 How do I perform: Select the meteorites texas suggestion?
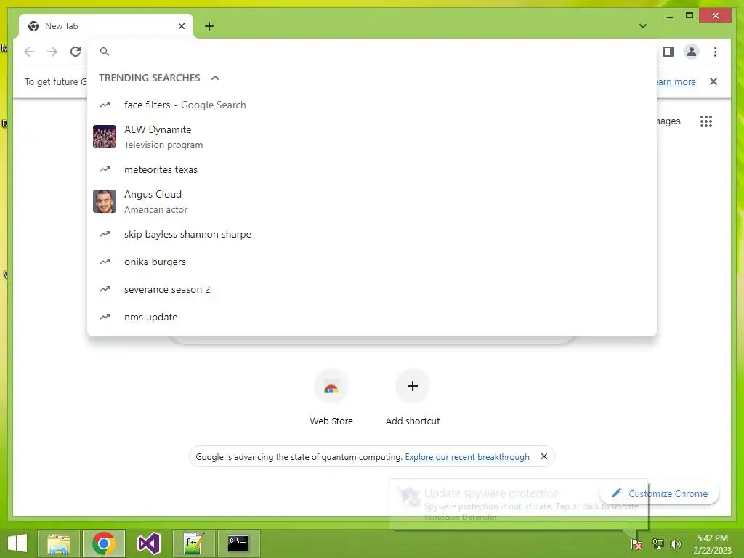pyautogui.click(x=372, y=169)
